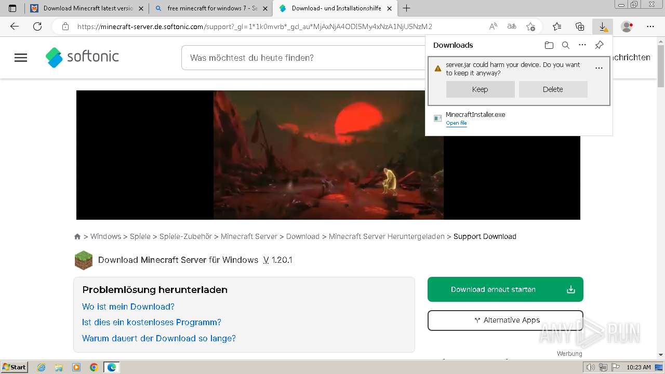Viewport: 665px width, 374px height.
Task: Open the Favorites list icon
Action: pos(557,26)
